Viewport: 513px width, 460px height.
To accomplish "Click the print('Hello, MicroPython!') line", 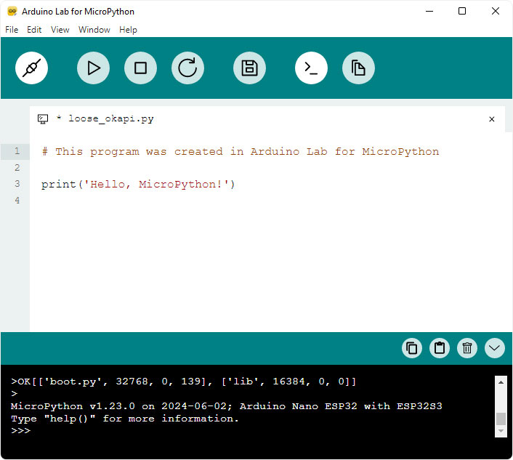I will [138, 184].
